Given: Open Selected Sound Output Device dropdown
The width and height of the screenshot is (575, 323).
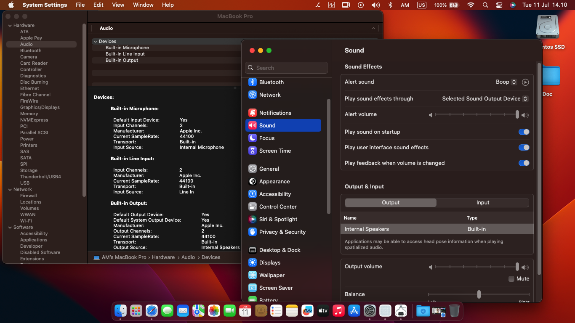Looking at the screenshot, I should (x=485, y=98).
